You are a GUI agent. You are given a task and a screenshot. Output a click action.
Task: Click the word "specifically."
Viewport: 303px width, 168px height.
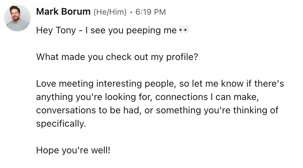[61, 124]
